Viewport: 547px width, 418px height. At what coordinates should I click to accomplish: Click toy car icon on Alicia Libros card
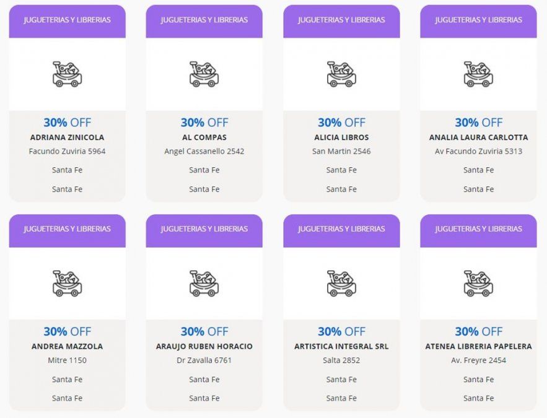[x=341, y=74]
